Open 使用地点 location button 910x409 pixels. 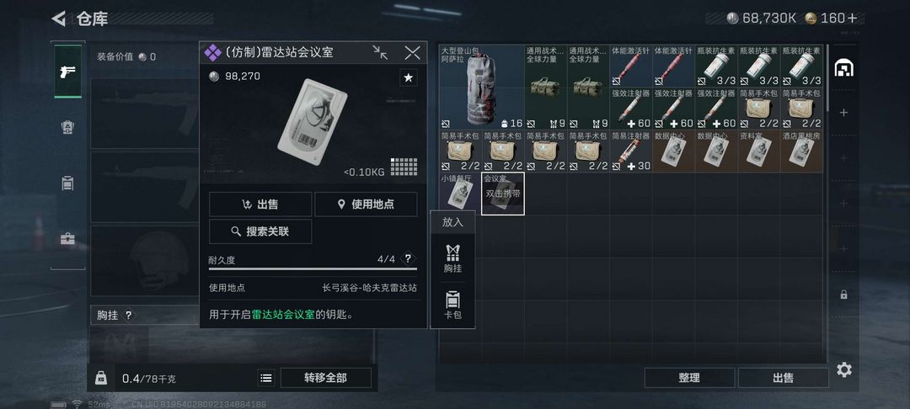[x=366, y=204]
